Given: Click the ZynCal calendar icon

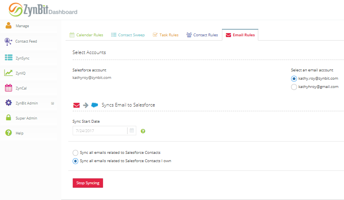Looking at the screenshot, I should [x=9, y=88].
